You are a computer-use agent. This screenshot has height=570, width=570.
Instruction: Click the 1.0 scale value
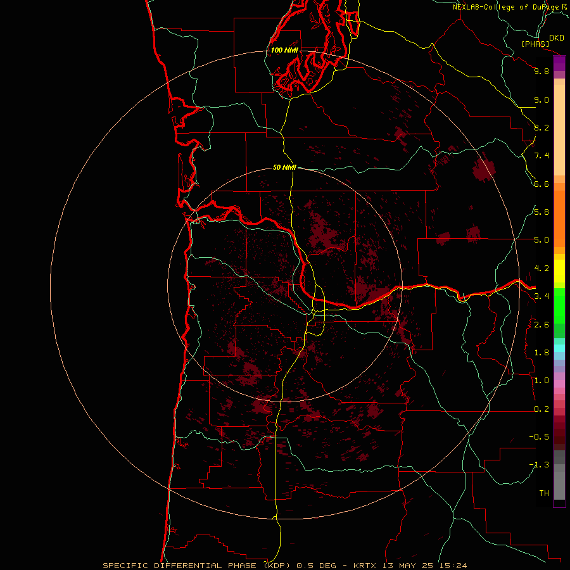(x=541, y=381)
